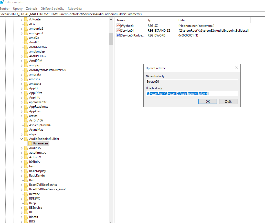
Task: Open the Nápověda menu
Action: (75, 8)
